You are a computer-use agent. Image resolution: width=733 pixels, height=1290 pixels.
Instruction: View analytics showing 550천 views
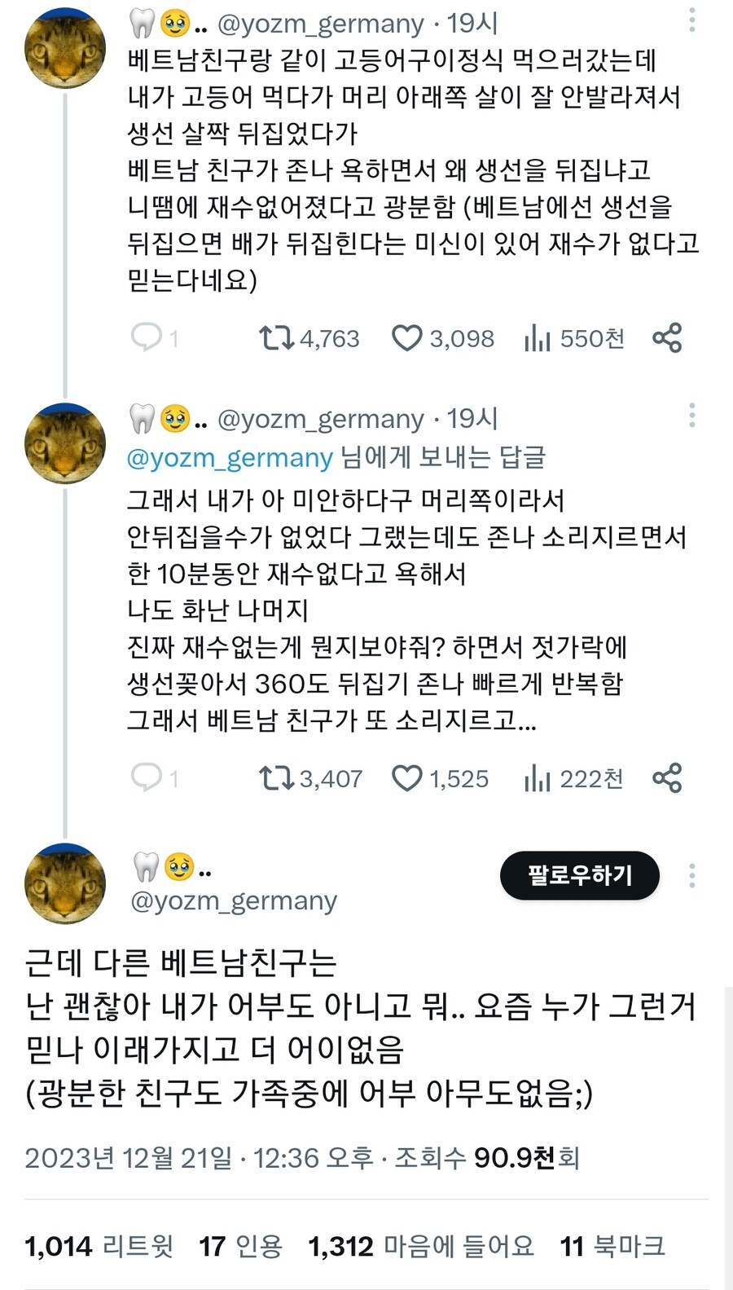click(x=538, y=337)
